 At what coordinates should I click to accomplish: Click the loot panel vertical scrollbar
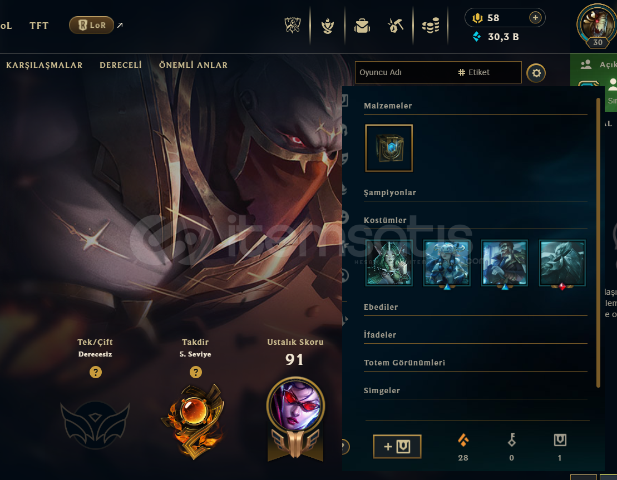[598, 243]
